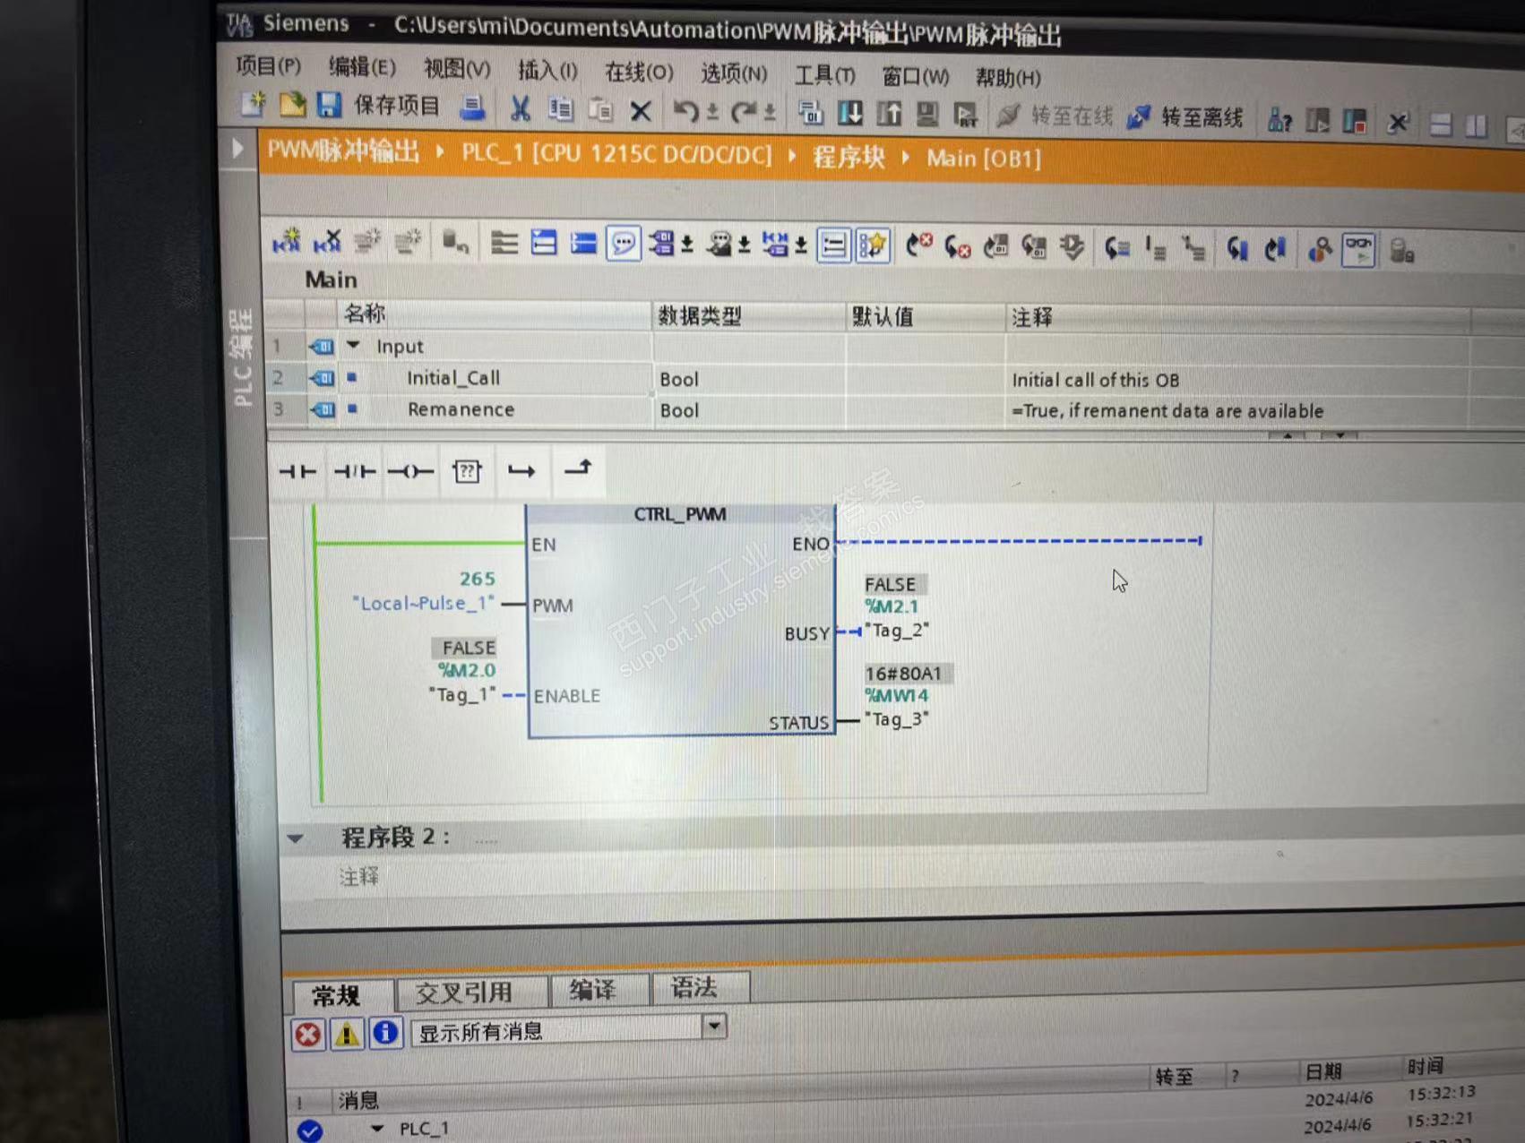Copy selection using the copy icon
Image resolution: width=1525 pixels, height=1143 pixels.
pyautogui.click(x=561, y=109)
